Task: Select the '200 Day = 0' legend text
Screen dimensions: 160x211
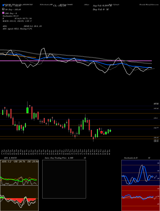Action: (x=11, y=13)
